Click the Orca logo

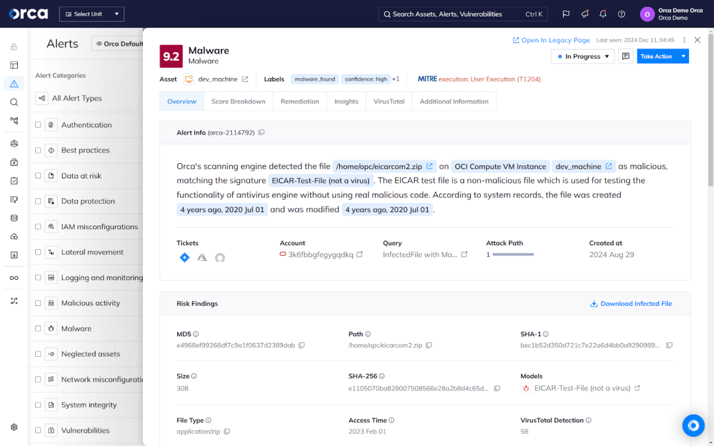coord(28,14)
